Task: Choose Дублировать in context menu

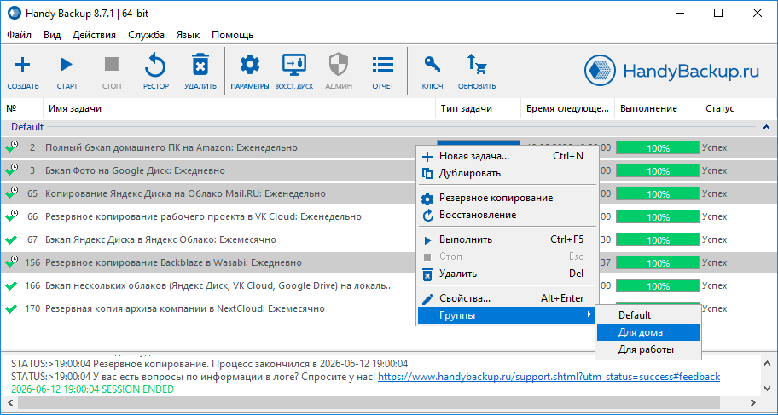Action: [x=507, y=173]
